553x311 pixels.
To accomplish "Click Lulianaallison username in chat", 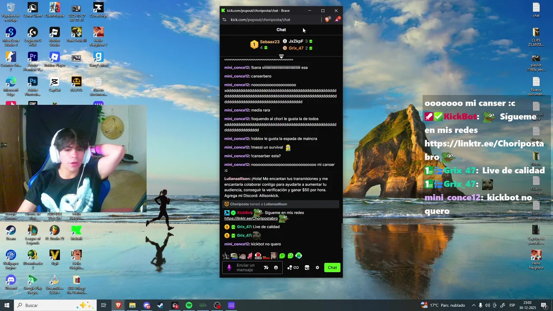I will tap(237, 179).
